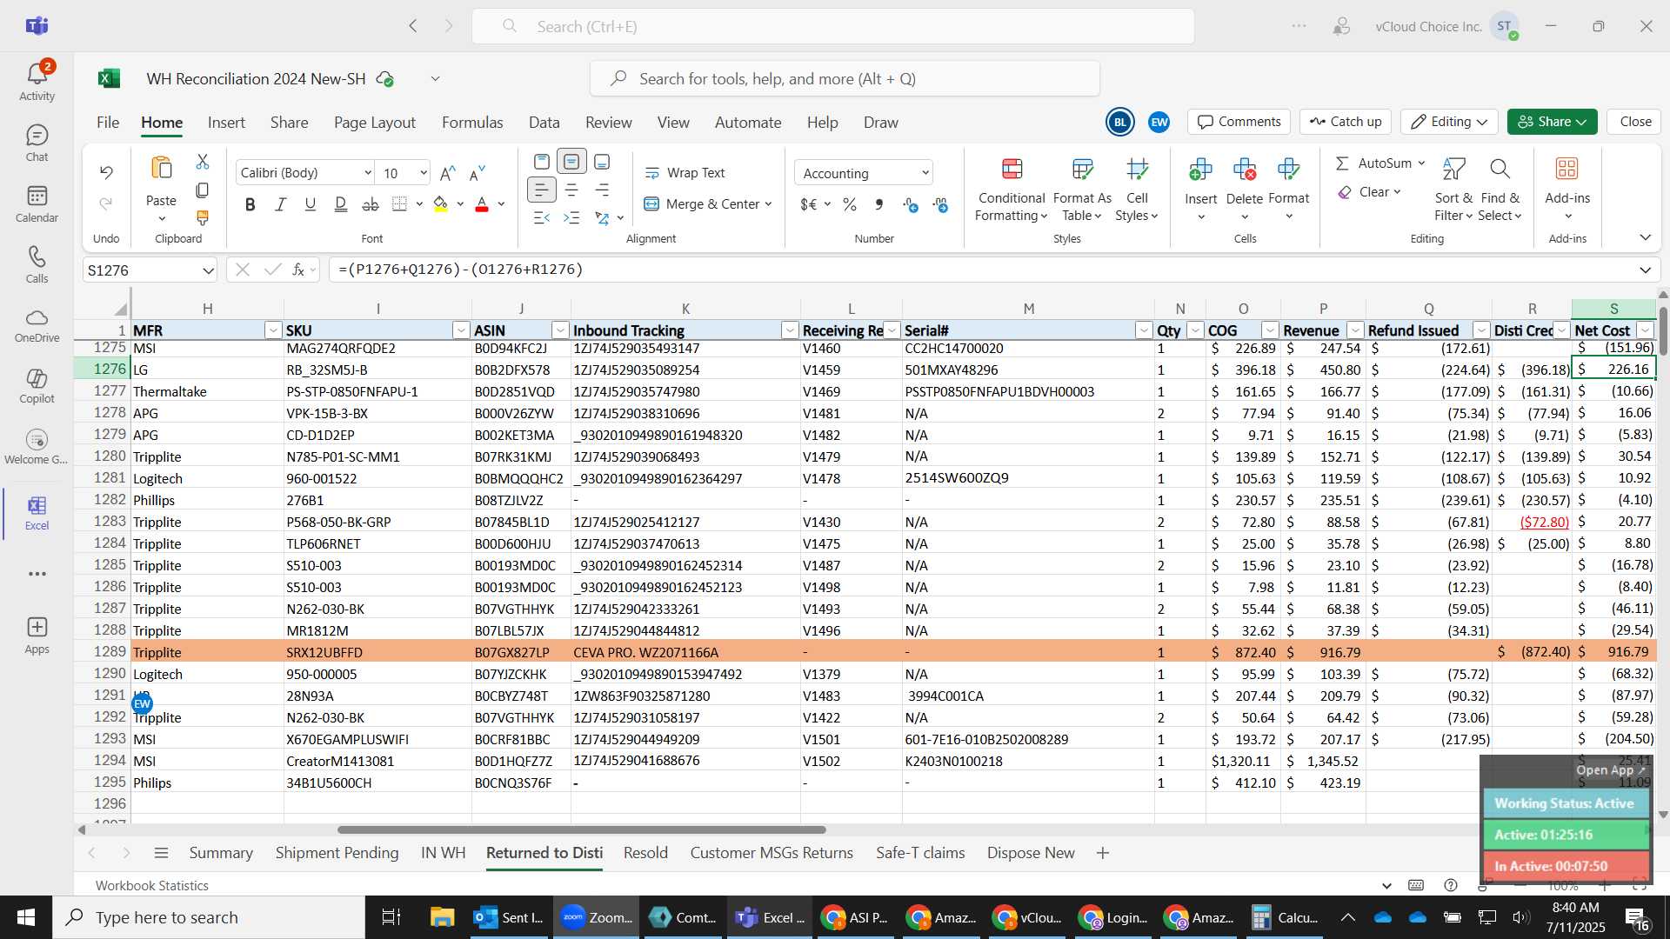
Task: Click Wrap Text button
Action: click(685, 173)
